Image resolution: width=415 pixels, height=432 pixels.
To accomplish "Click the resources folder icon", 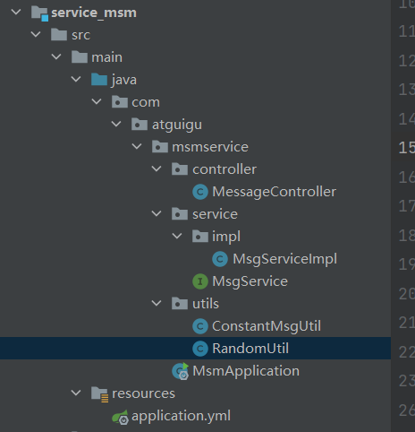I will tap(99, 394).
